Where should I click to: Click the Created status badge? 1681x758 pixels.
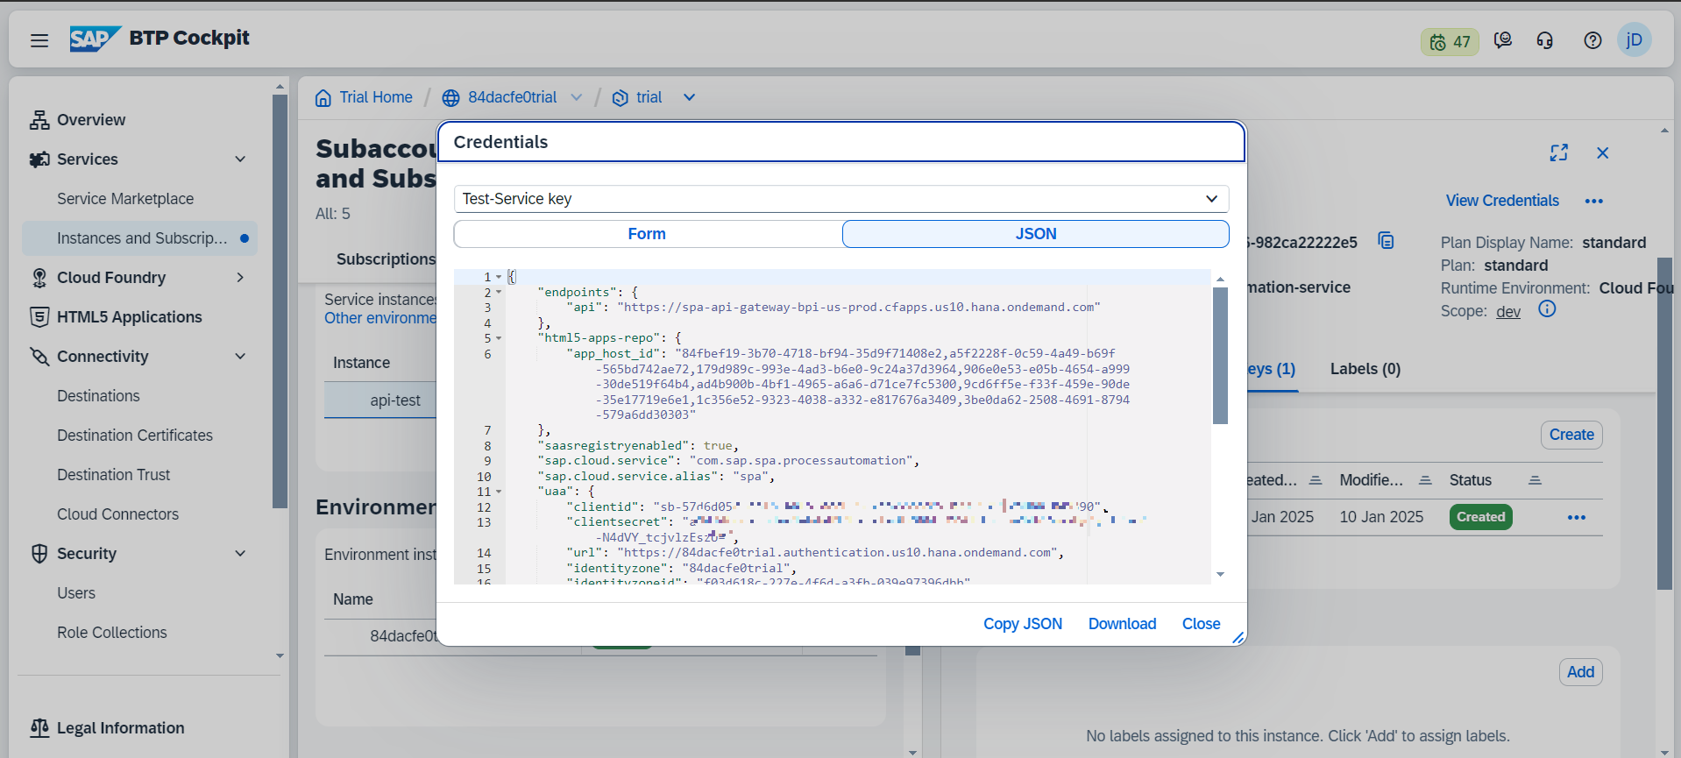click(1480, 517)
